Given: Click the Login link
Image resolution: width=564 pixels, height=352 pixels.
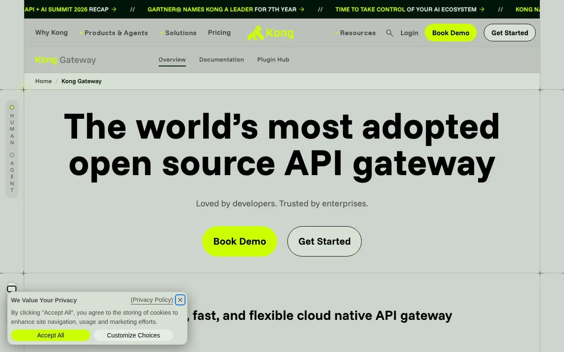Looking at the screenshot, I should (409, 33).
